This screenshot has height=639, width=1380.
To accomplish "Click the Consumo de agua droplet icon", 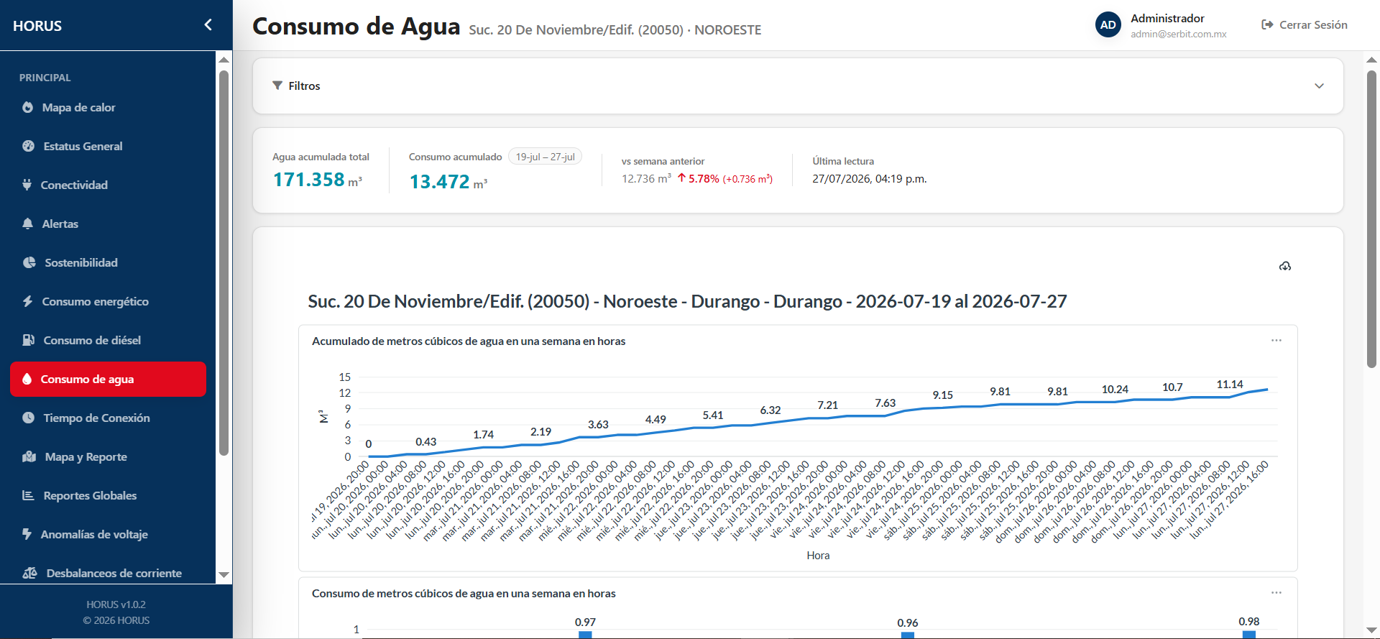I will [x=27, y=379].
